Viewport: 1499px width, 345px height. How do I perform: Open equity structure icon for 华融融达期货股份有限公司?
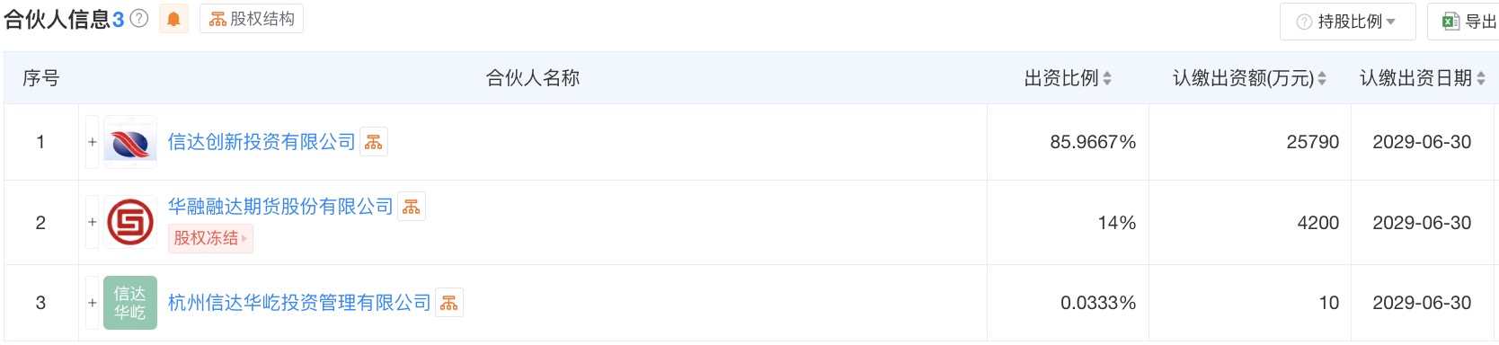[x=412, y=207]
